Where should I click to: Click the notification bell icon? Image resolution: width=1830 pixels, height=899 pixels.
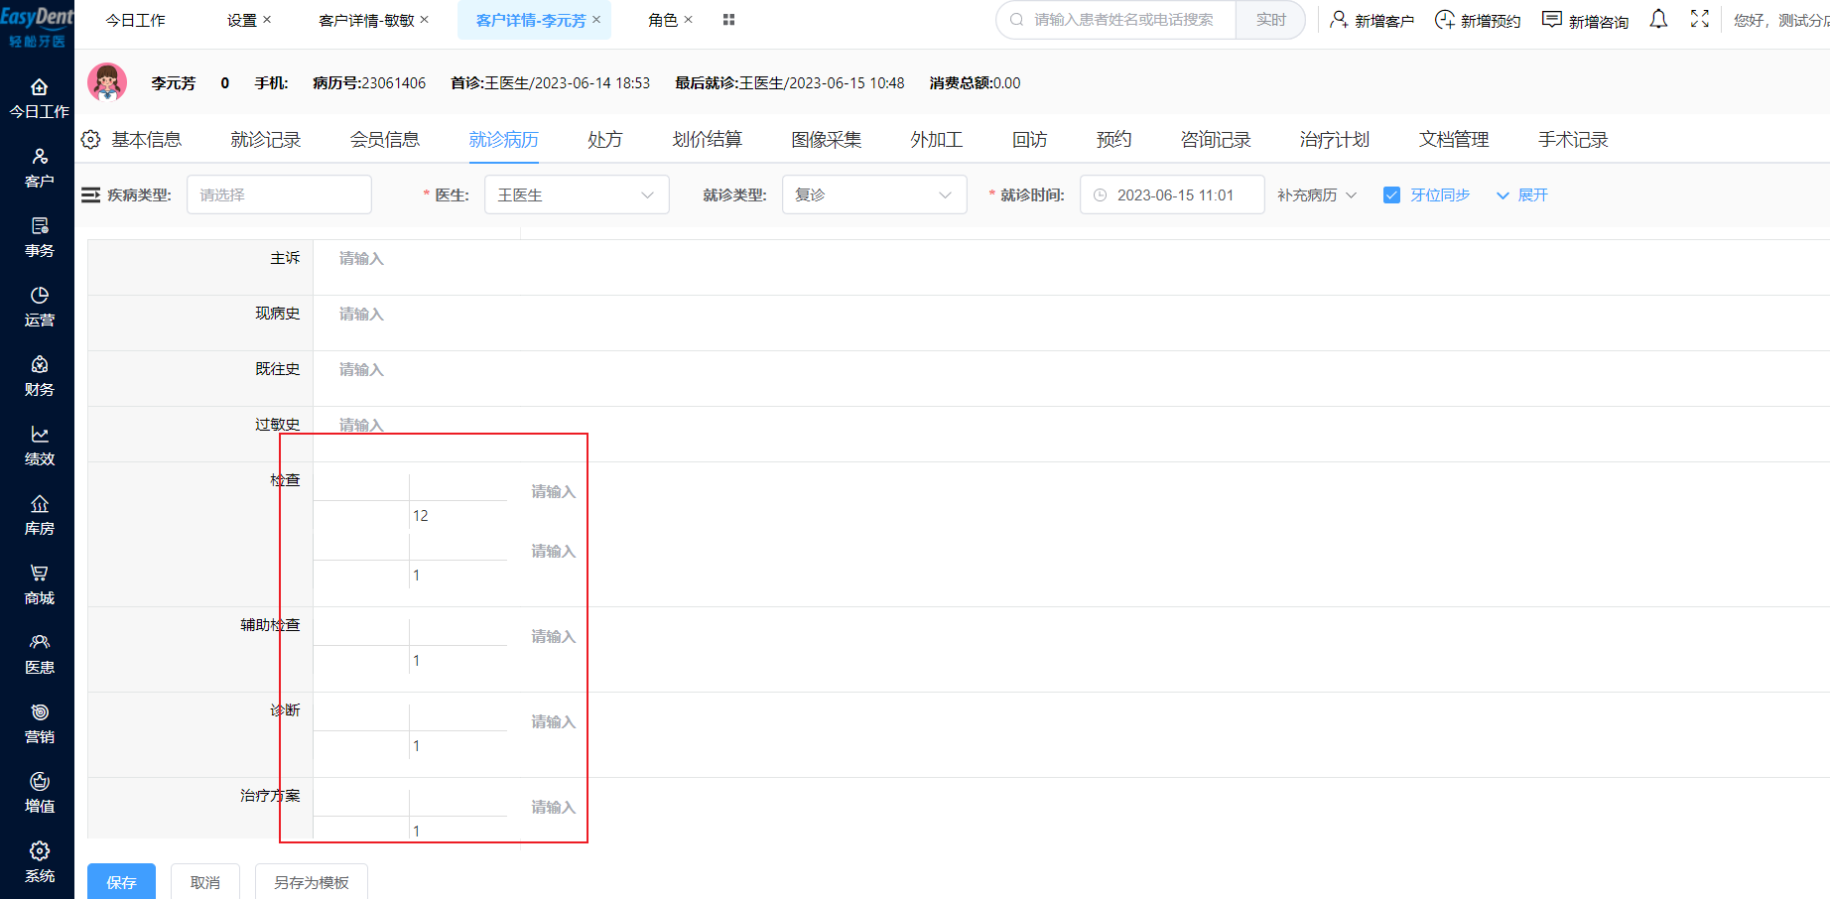coord(1658,19)
